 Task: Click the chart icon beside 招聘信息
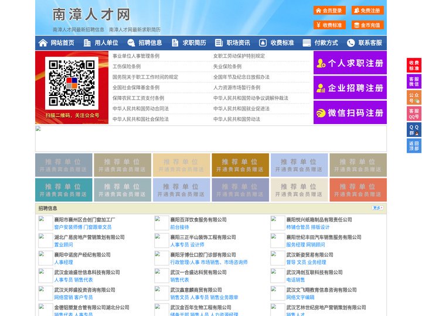[x=131, y=43]
